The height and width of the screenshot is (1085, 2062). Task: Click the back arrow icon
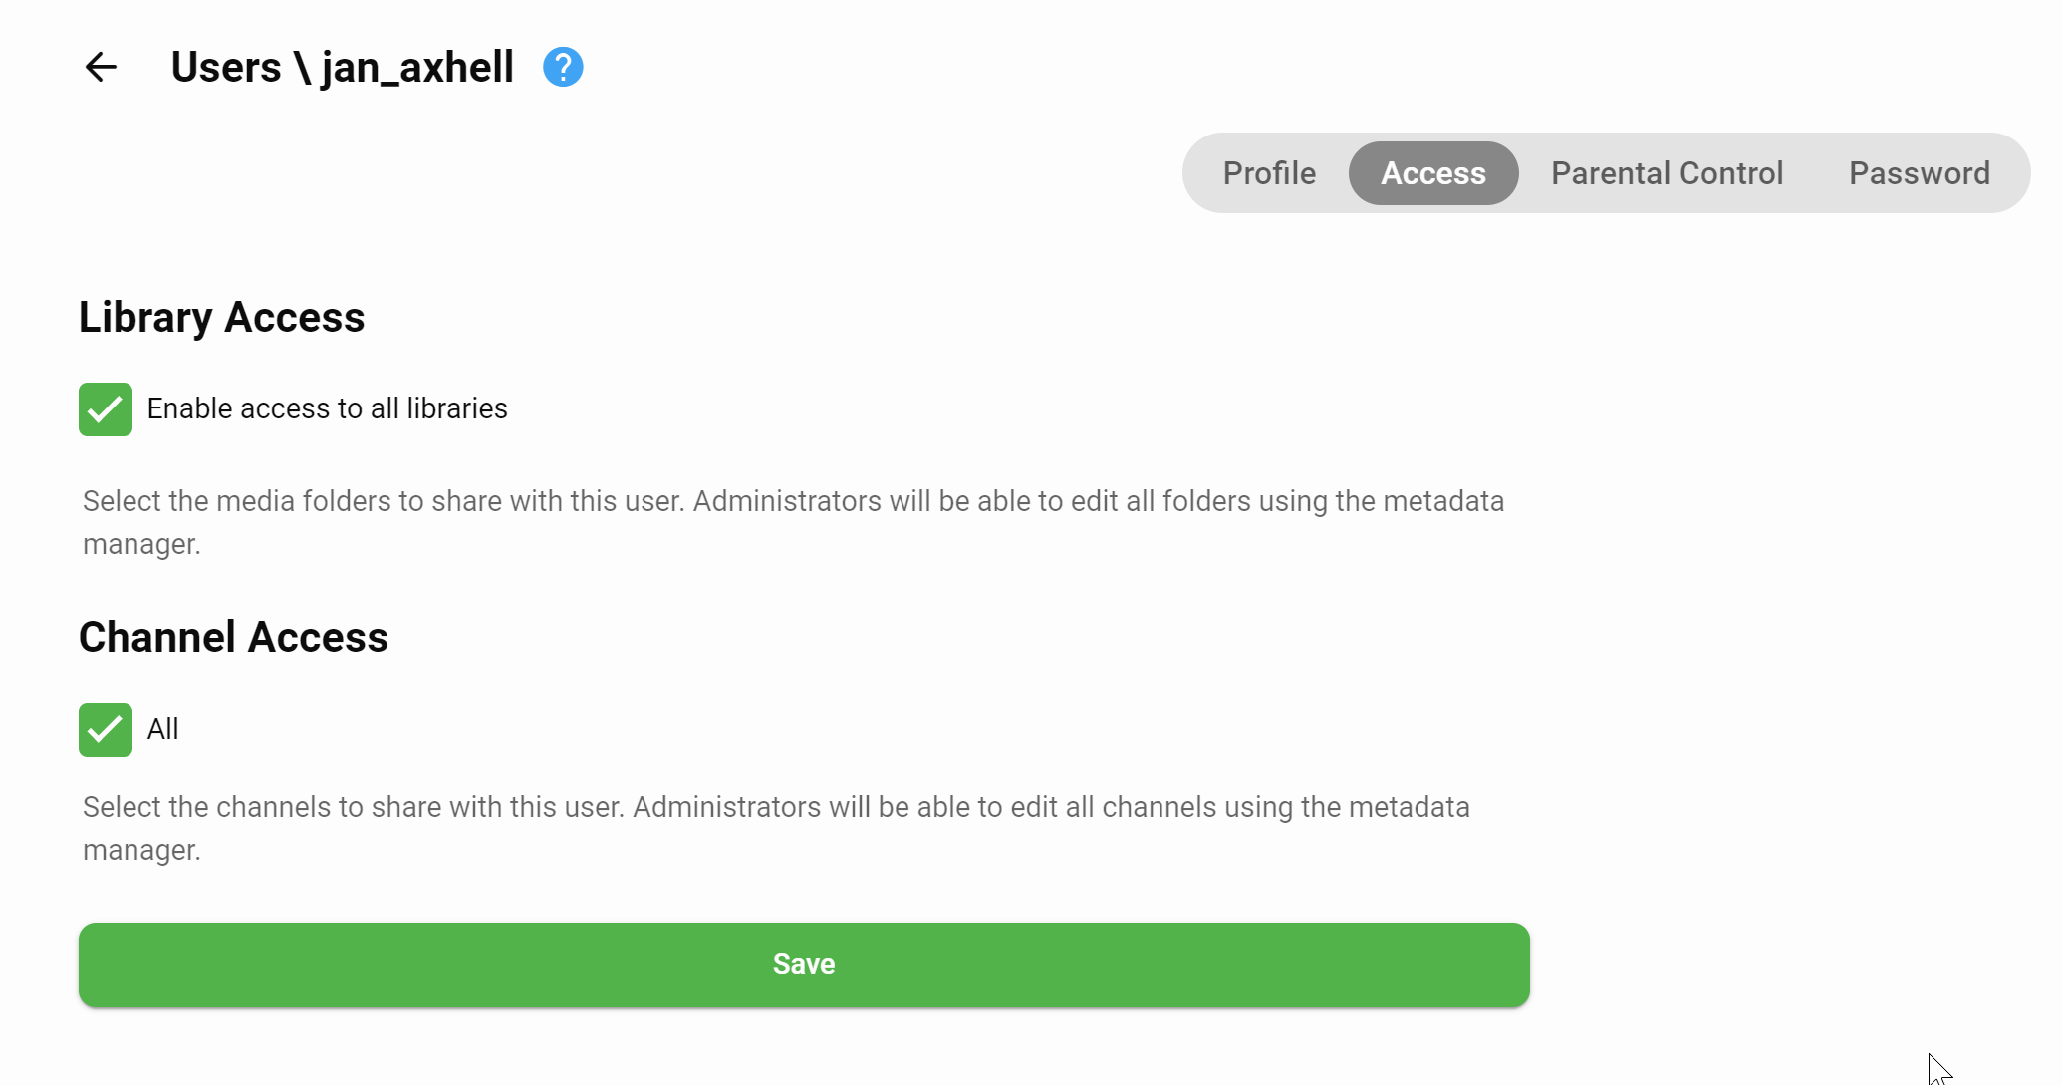click(101, 68)
